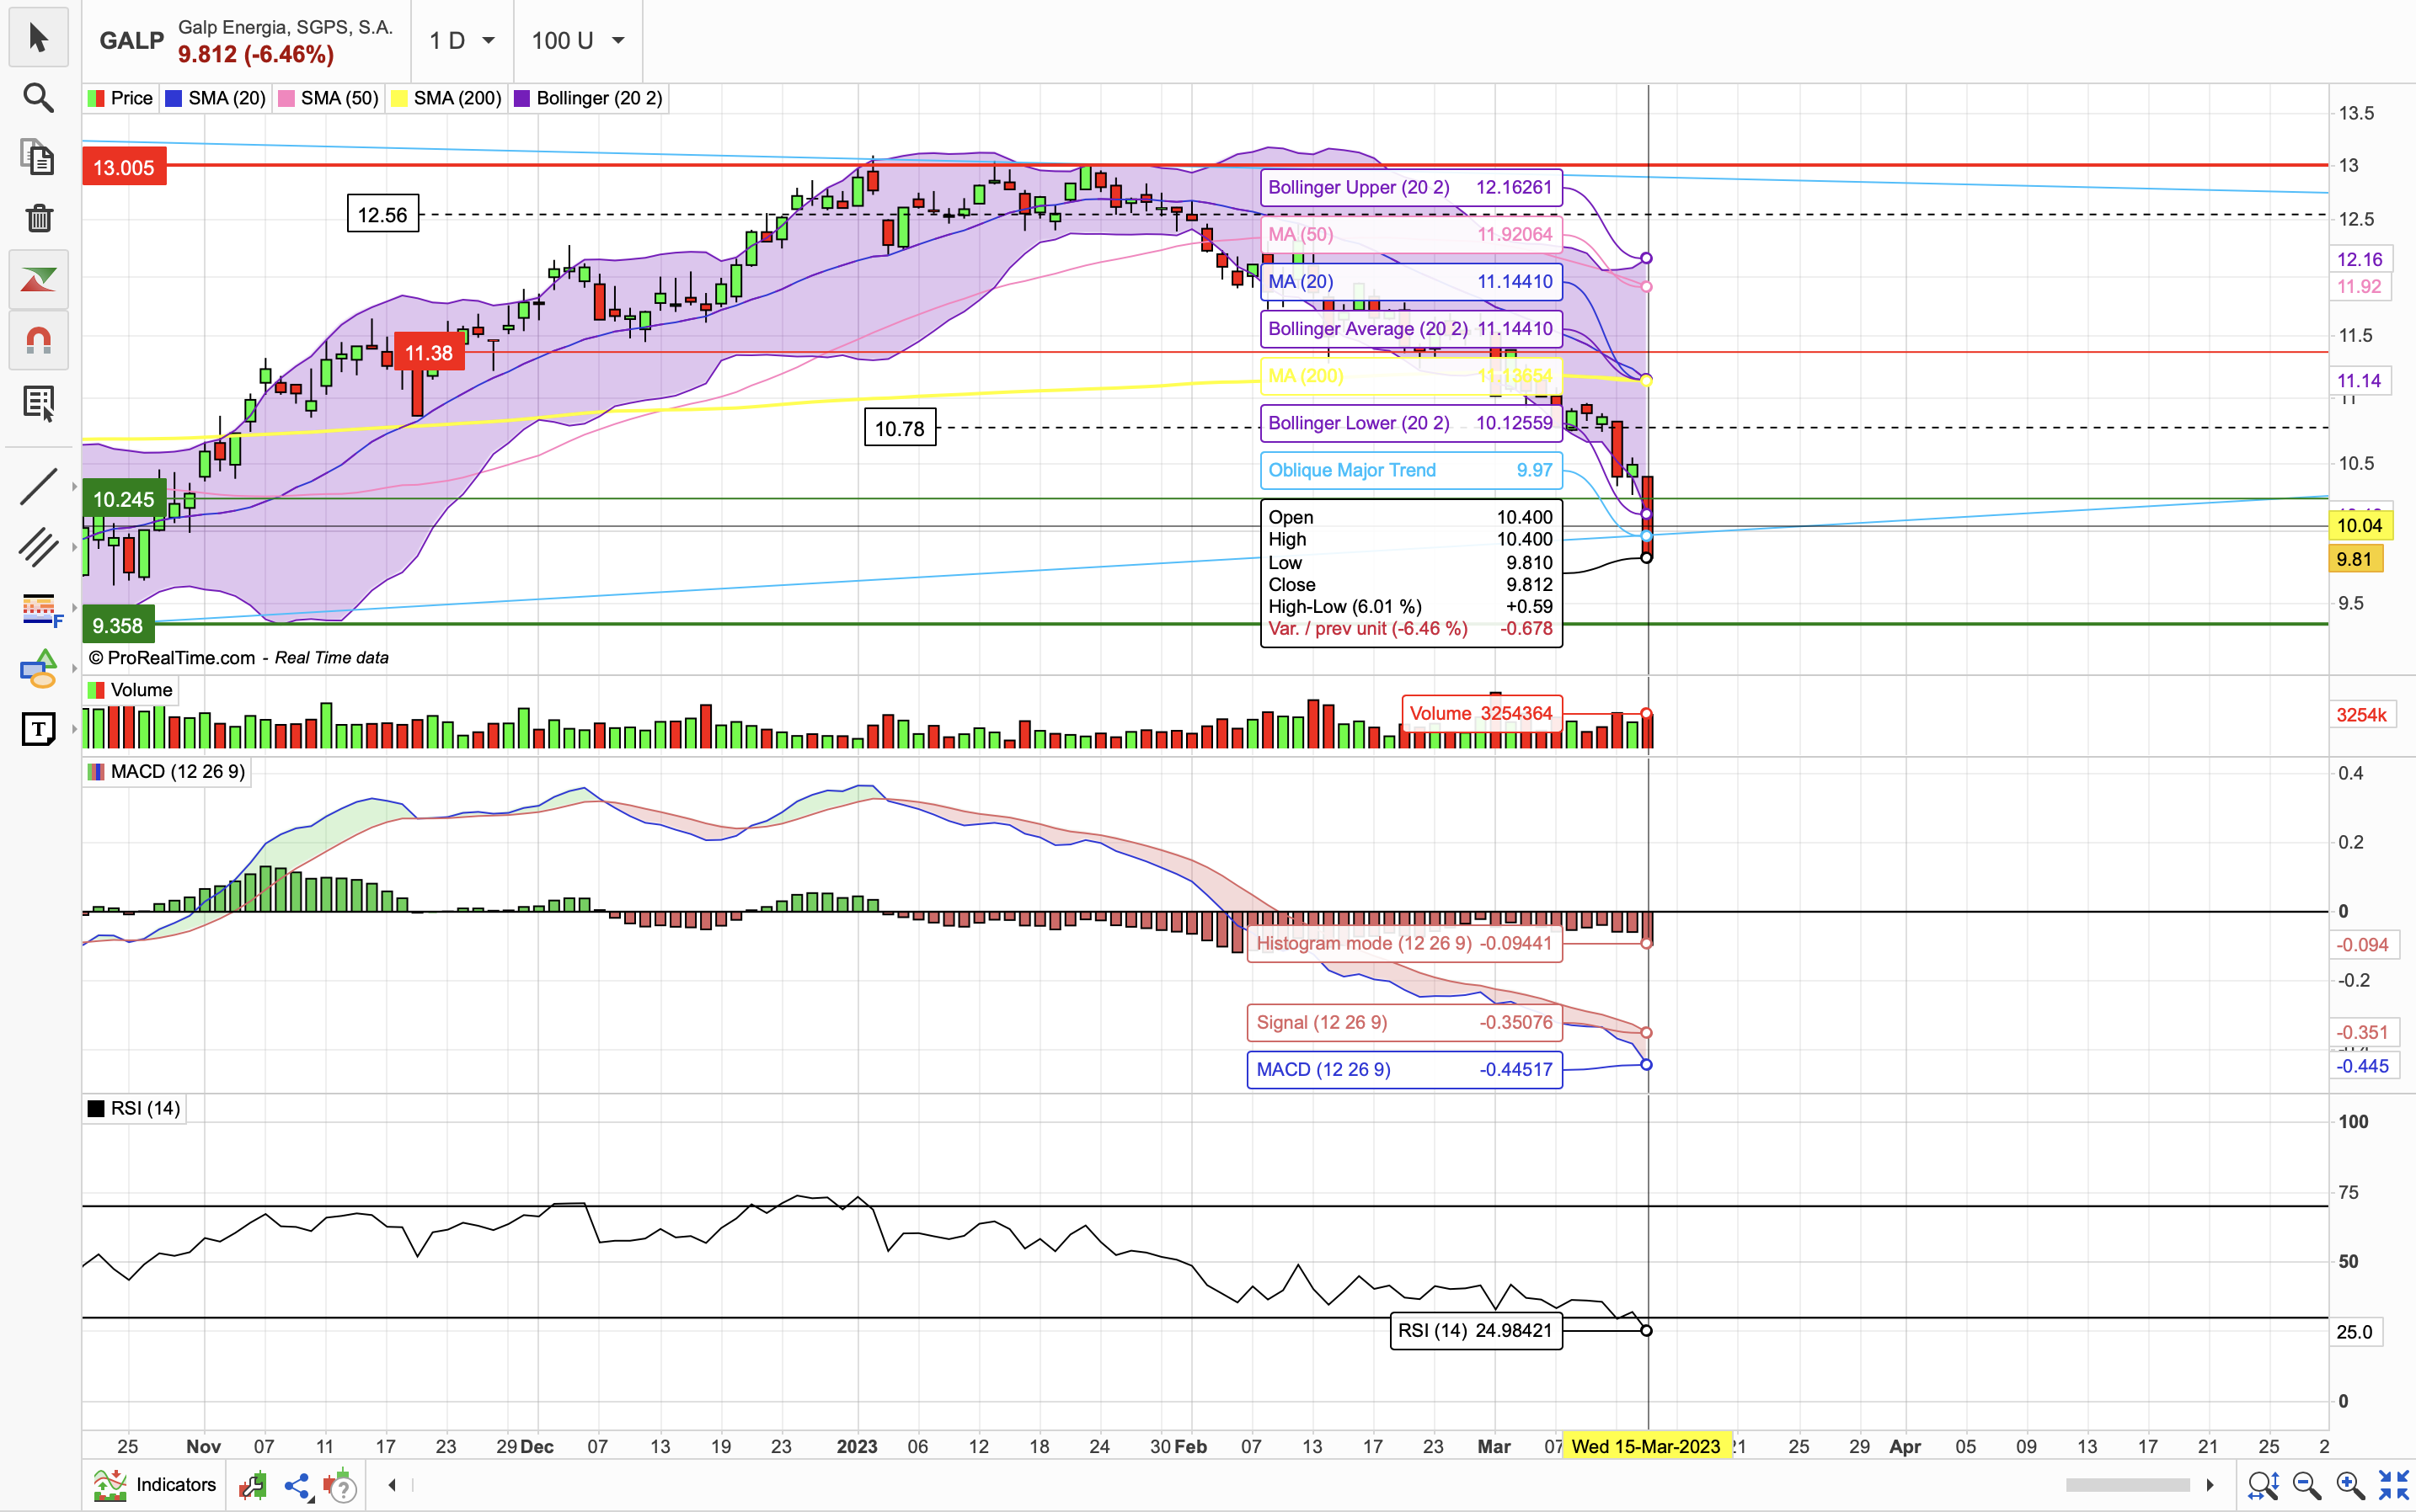Select the Fibonacci retracement tool
2416x1512 pixels.
tap(38, 609)
